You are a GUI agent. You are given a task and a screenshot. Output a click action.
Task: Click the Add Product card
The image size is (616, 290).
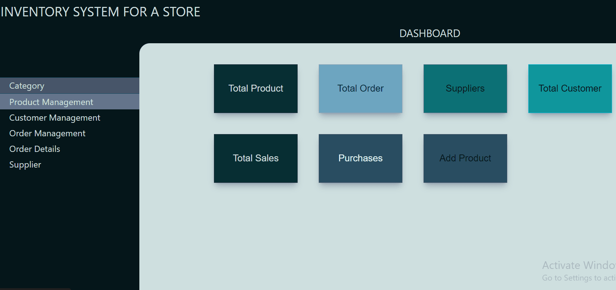point(465,158)
